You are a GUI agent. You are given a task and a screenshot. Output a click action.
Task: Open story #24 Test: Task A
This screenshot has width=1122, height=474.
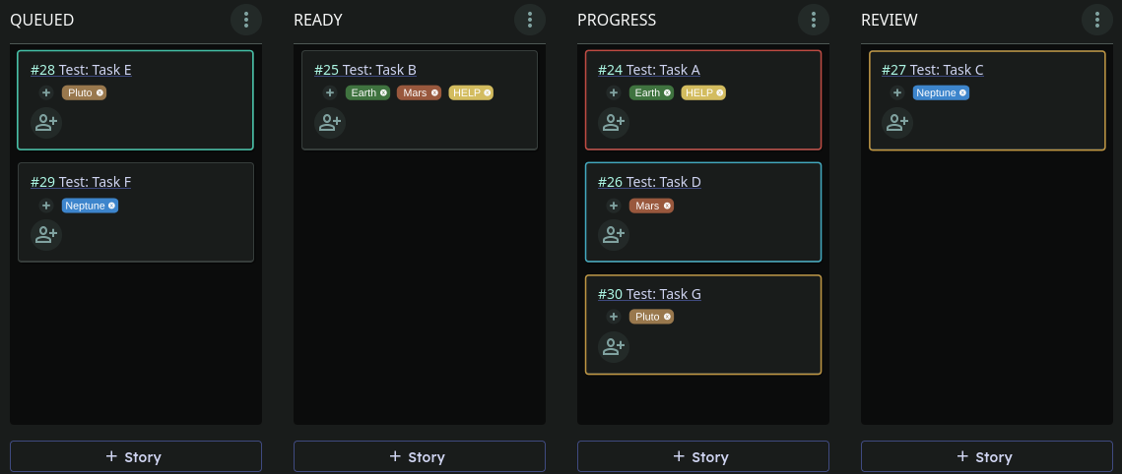click(649, 70)
